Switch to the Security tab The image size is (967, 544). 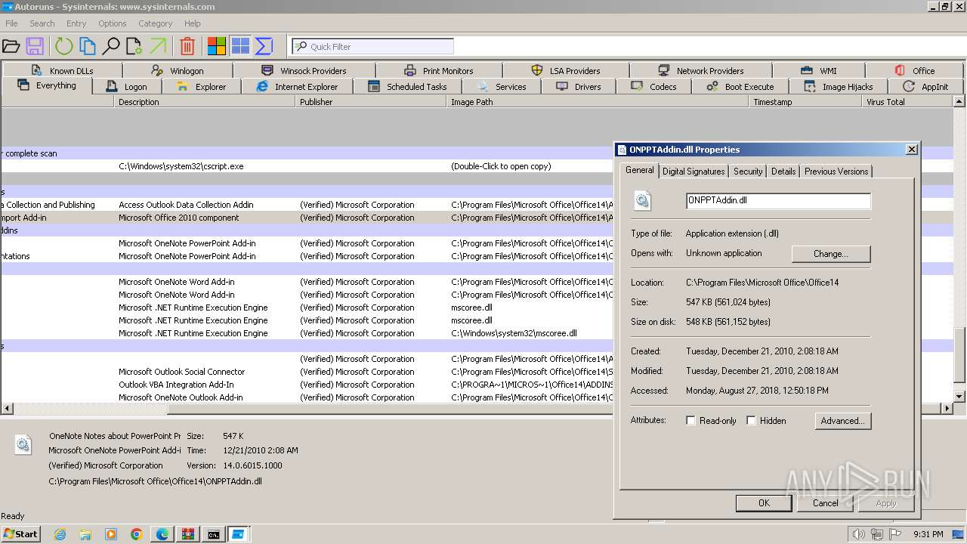tap(748, 172)
